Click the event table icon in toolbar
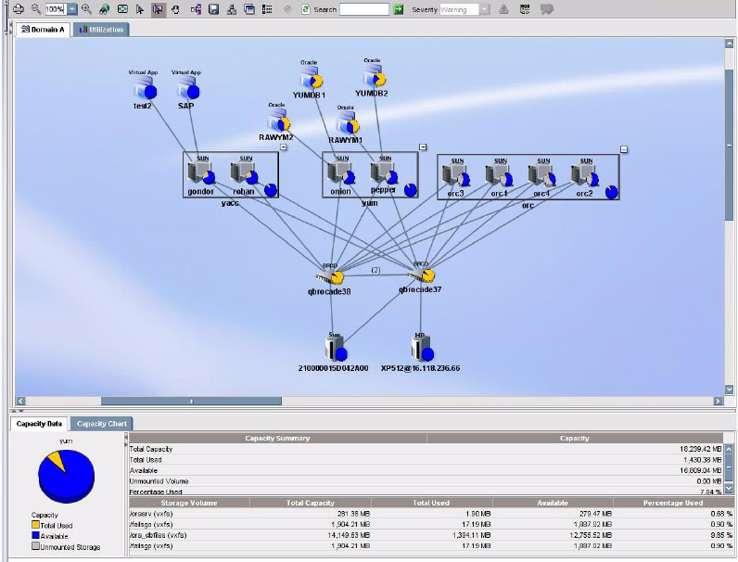The image size is (738, 562). point(525,9)
